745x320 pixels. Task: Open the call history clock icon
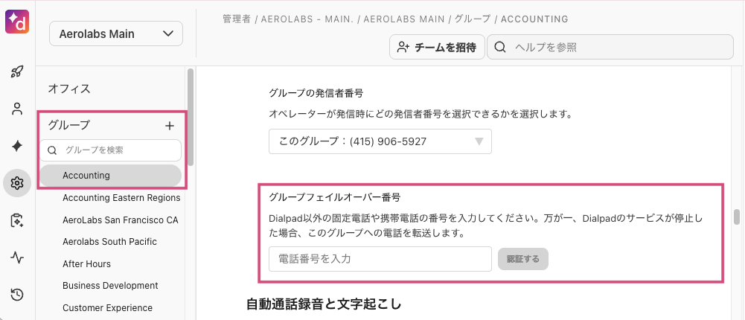point(17,295)
